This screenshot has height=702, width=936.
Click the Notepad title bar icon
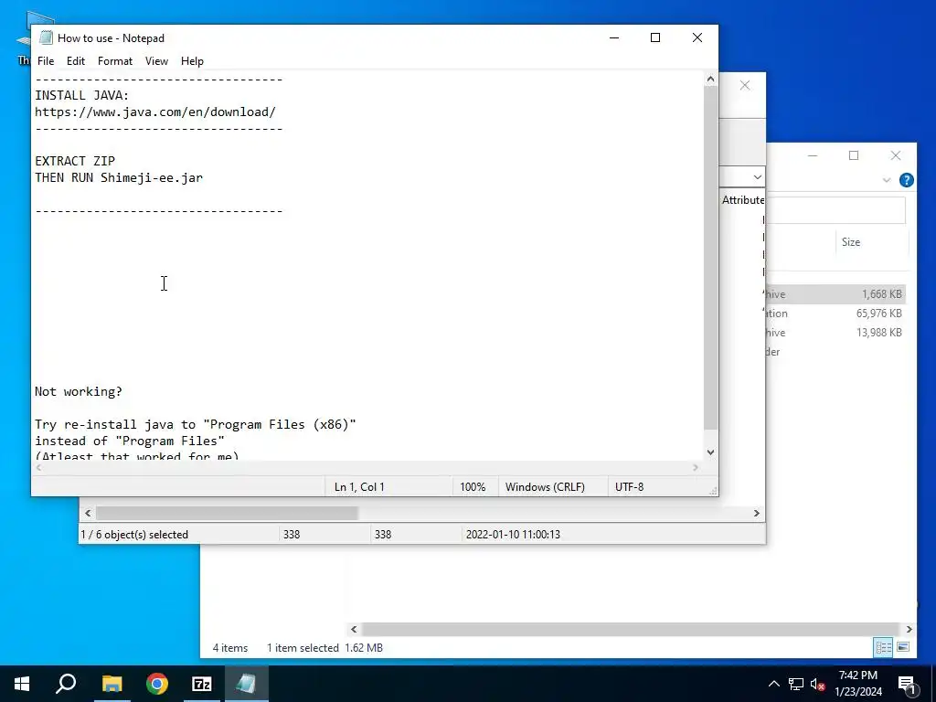46,37
